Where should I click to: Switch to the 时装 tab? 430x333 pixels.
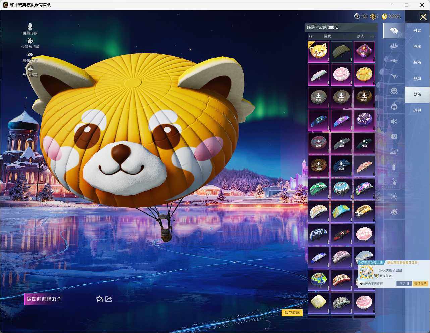click(417, 31)
